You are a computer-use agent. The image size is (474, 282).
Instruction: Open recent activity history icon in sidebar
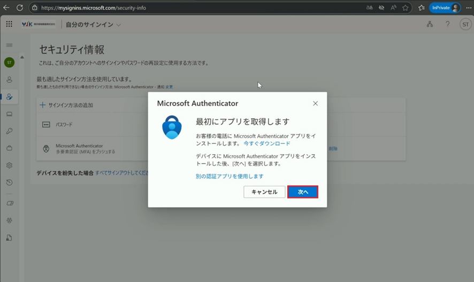pyautogui.click(x=9, y=182)
